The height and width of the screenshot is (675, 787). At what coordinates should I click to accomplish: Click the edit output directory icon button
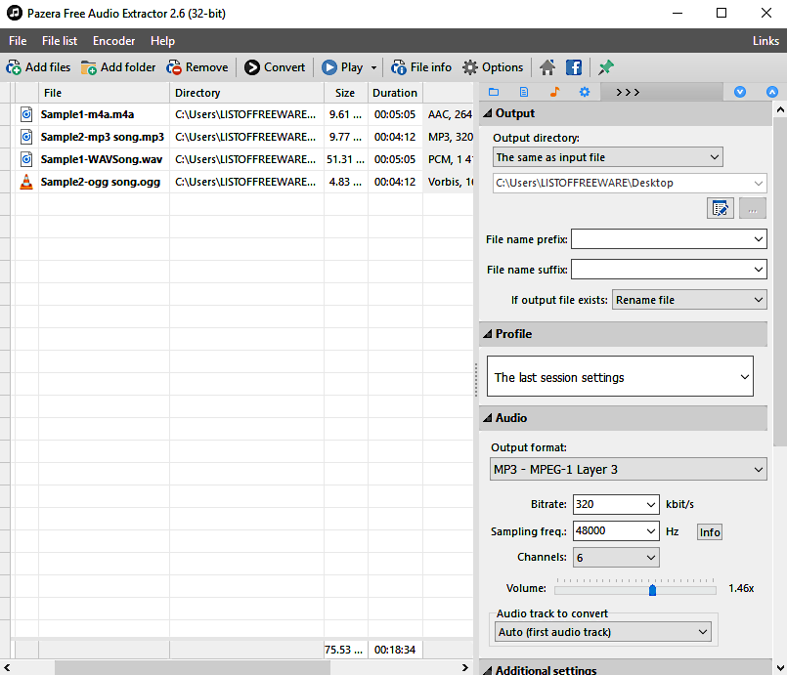pos(720,208)
